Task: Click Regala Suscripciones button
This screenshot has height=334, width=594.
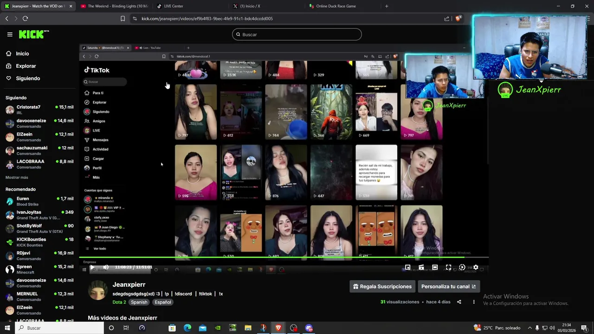Action: (382, 286)
